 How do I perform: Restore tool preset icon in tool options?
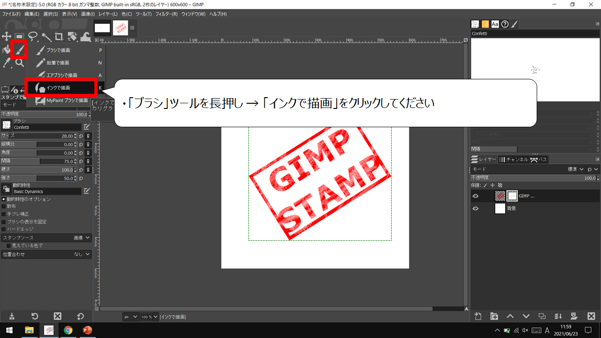(x=35, y=316)
